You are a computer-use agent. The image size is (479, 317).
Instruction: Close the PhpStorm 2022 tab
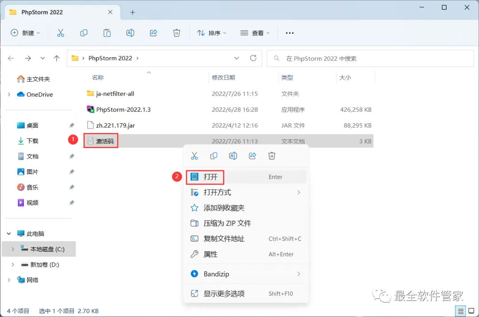[x=110, y=12]
